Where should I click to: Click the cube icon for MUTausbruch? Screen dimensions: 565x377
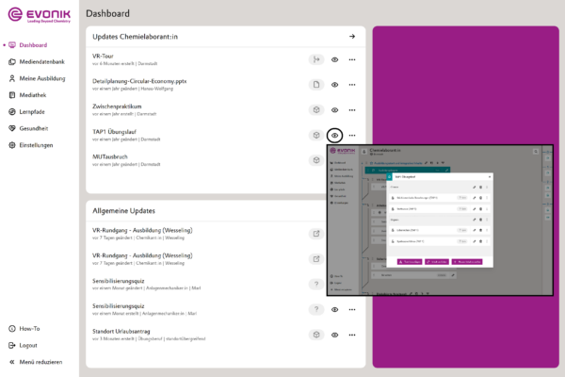click(x=316, y=160)
